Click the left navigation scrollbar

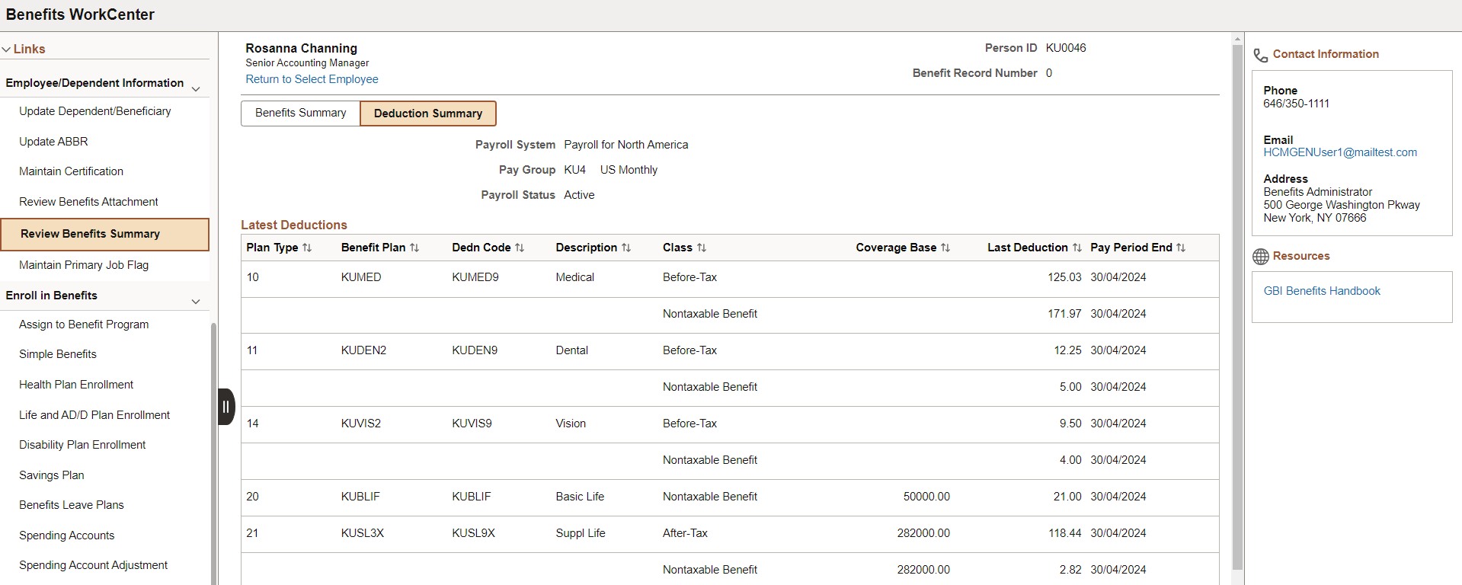[x=214, y=453]
